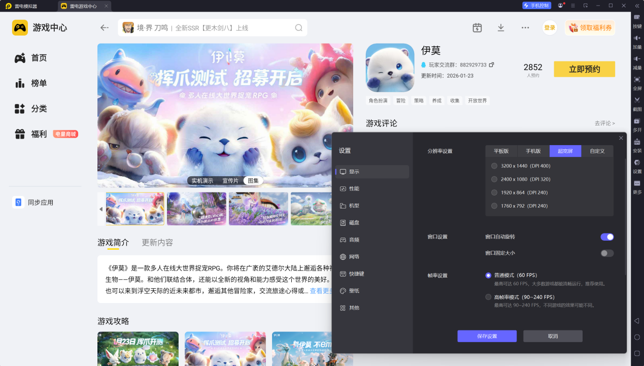
Task: Click the 手机控制 phone control button
Action: (x=536, y=6)
